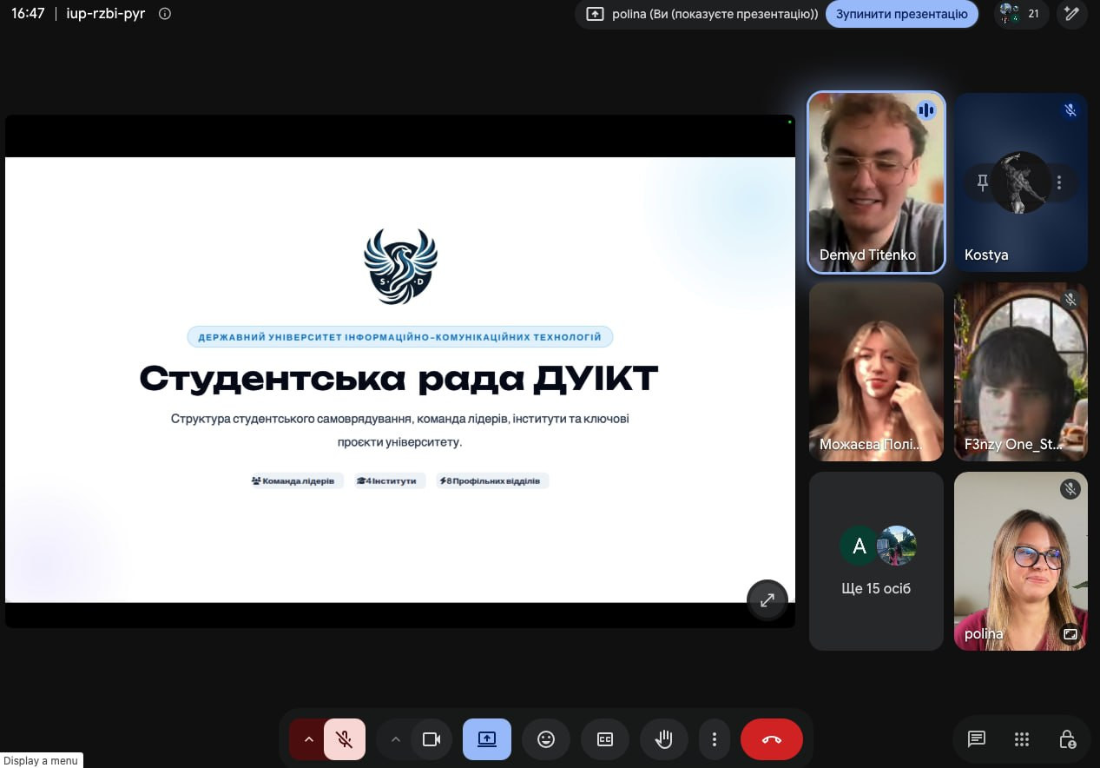Expand the presentation to full screen
Image resolution: width=1100 pixels, height=768 pixels.
click(x=767, y=600)
